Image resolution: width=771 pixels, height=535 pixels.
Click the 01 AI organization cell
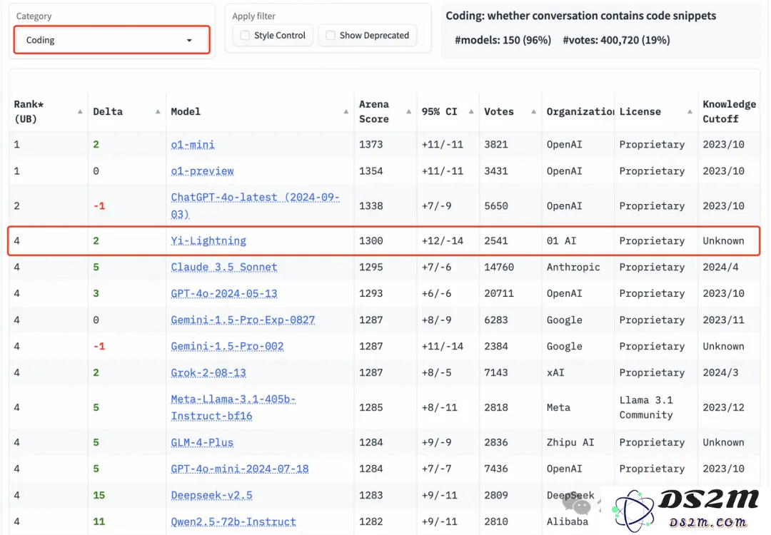(x=562, y=240)
